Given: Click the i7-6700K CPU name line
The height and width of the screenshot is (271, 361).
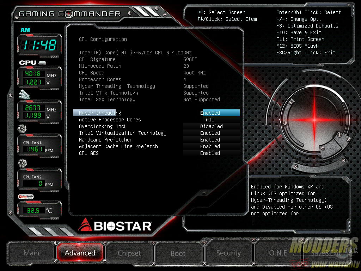Looking at the screenshot, I should pyautogui.click(x=135, y=53).
